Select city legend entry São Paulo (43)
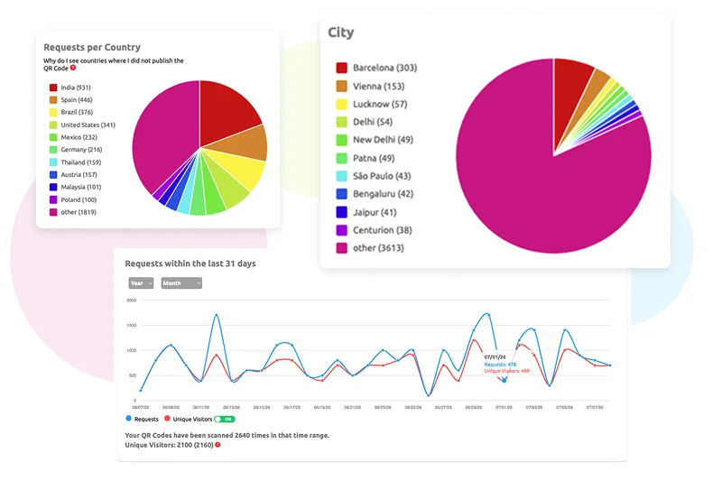 click(374, 176)
